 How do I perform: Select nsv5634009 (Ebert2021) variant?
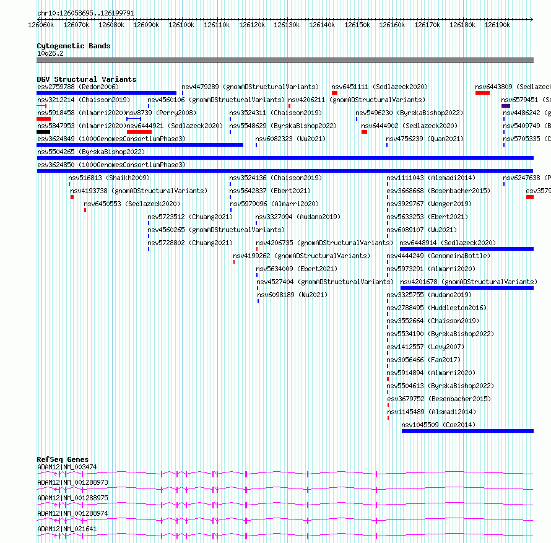tap(297, 269)
